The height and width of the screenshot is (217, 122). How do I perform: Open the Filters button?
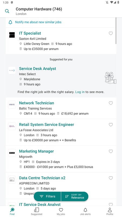(47, 196)
